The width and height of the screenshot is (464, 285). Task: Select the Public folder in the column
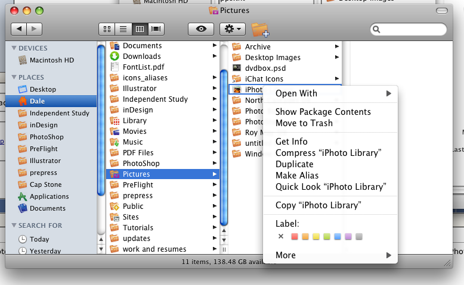(x=163, y=206)
